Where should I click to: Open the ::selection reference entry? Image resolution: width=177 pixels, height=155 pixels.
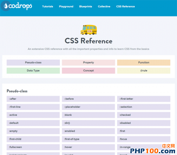(x=144, y=107)
